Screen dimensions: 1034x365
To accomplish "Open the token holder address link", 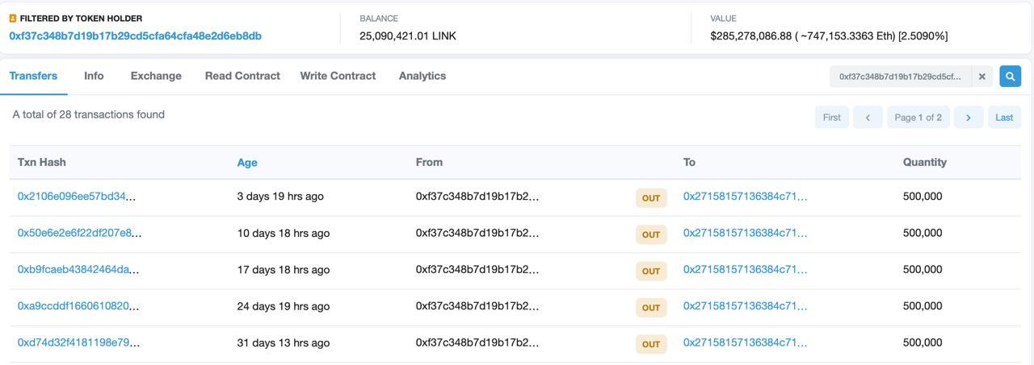I will pyautogui.click(x=135, y=36).
